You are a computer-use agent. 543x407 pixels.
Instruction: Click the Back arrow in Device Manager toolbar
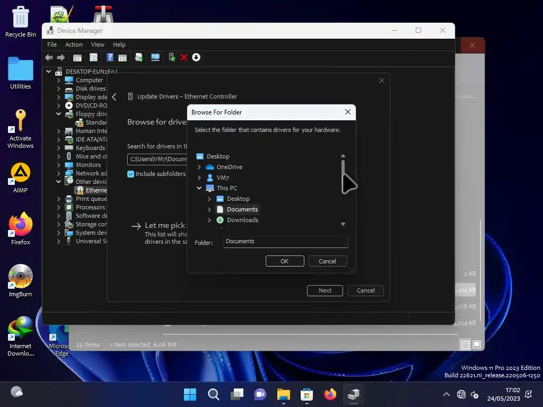tap(49, 57)
